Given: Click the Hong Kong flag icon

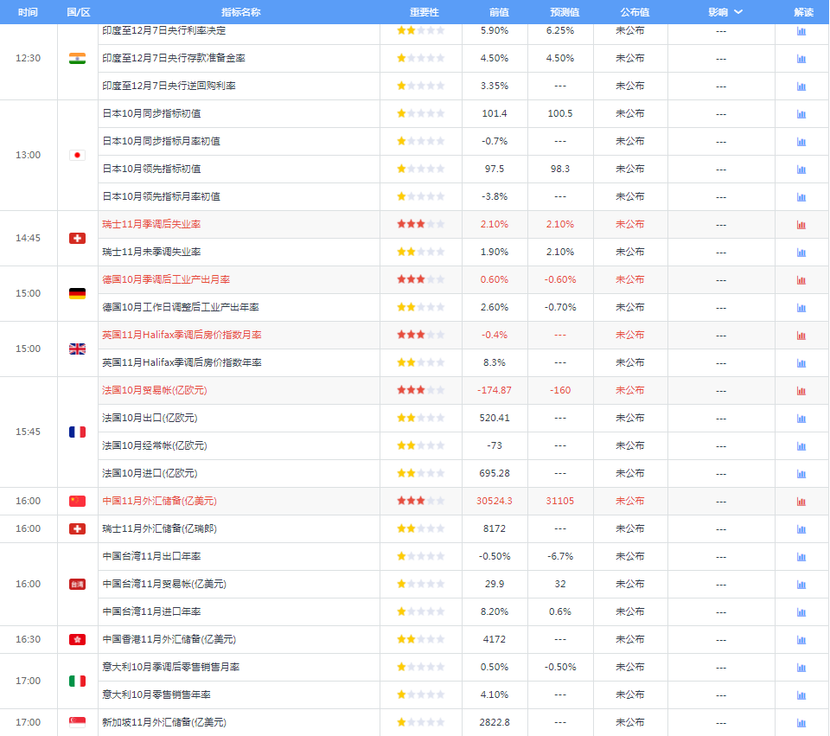Looking at the screenshot, I should click(x=77, y=640).
